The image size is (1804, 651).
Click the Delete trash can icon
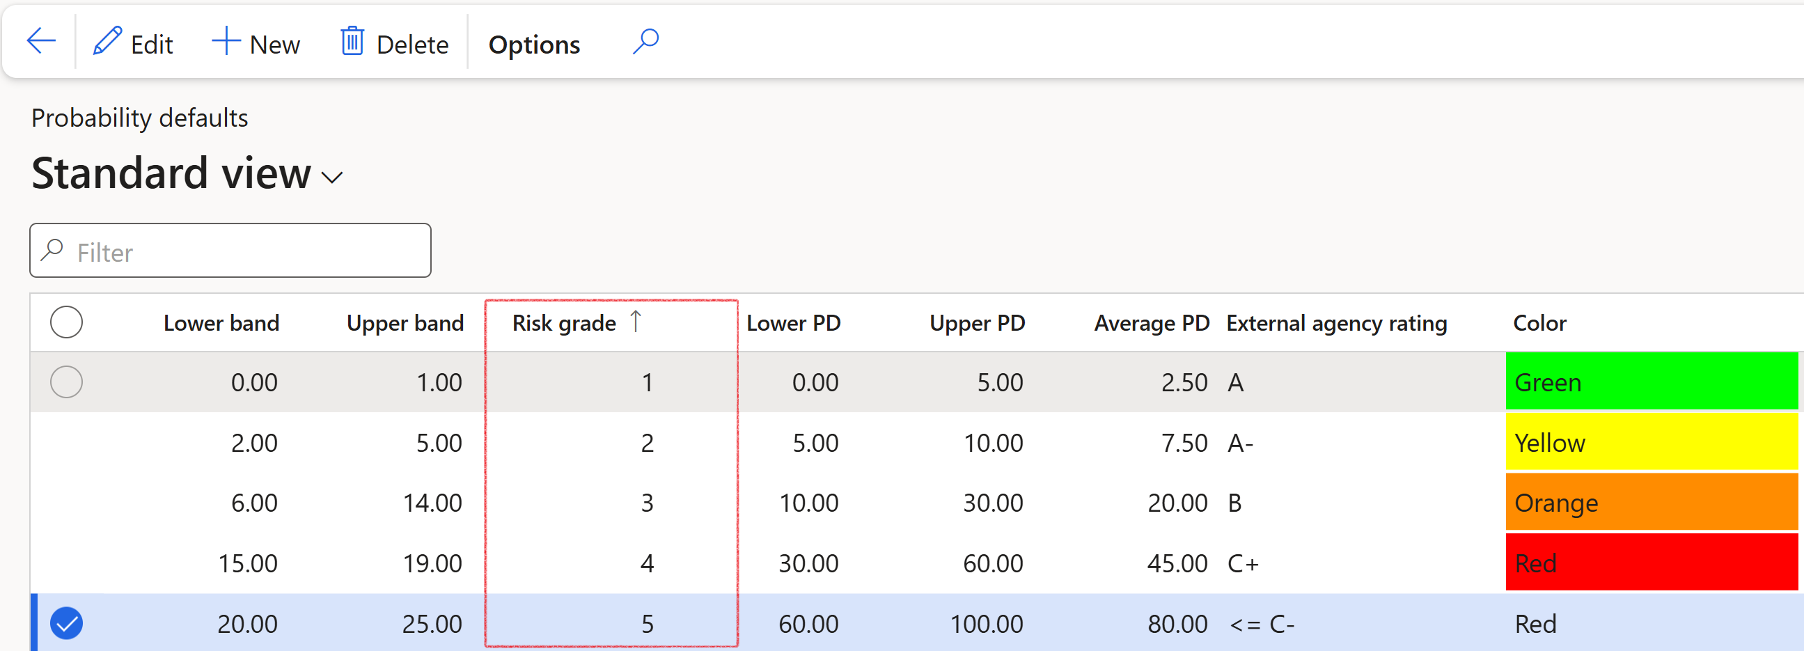(x=352, y=41)
